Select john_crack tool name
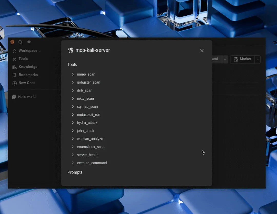This screenshot has width=277, height=214. coord(85,131)
